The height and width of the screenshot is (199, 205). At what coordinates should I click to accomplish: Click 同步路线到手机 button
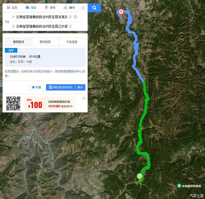point(61,87)
